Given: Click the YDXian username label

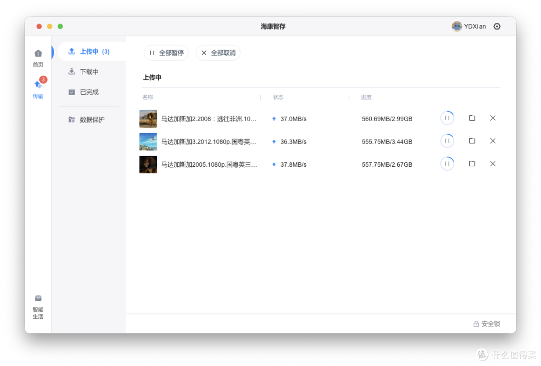Looking at the screenshot, I should pyautogui.click(x=475, y=26).
